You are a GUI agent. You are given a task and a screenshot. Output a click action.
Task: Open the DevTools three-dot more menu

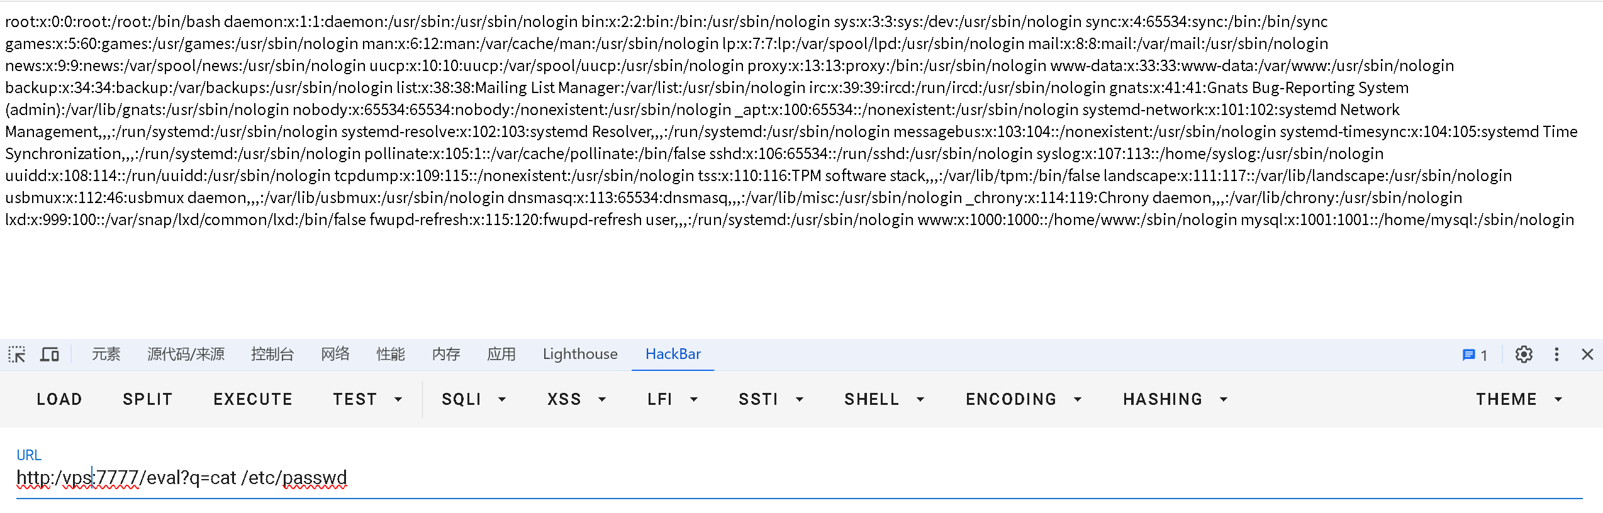tap(1556, 355)
